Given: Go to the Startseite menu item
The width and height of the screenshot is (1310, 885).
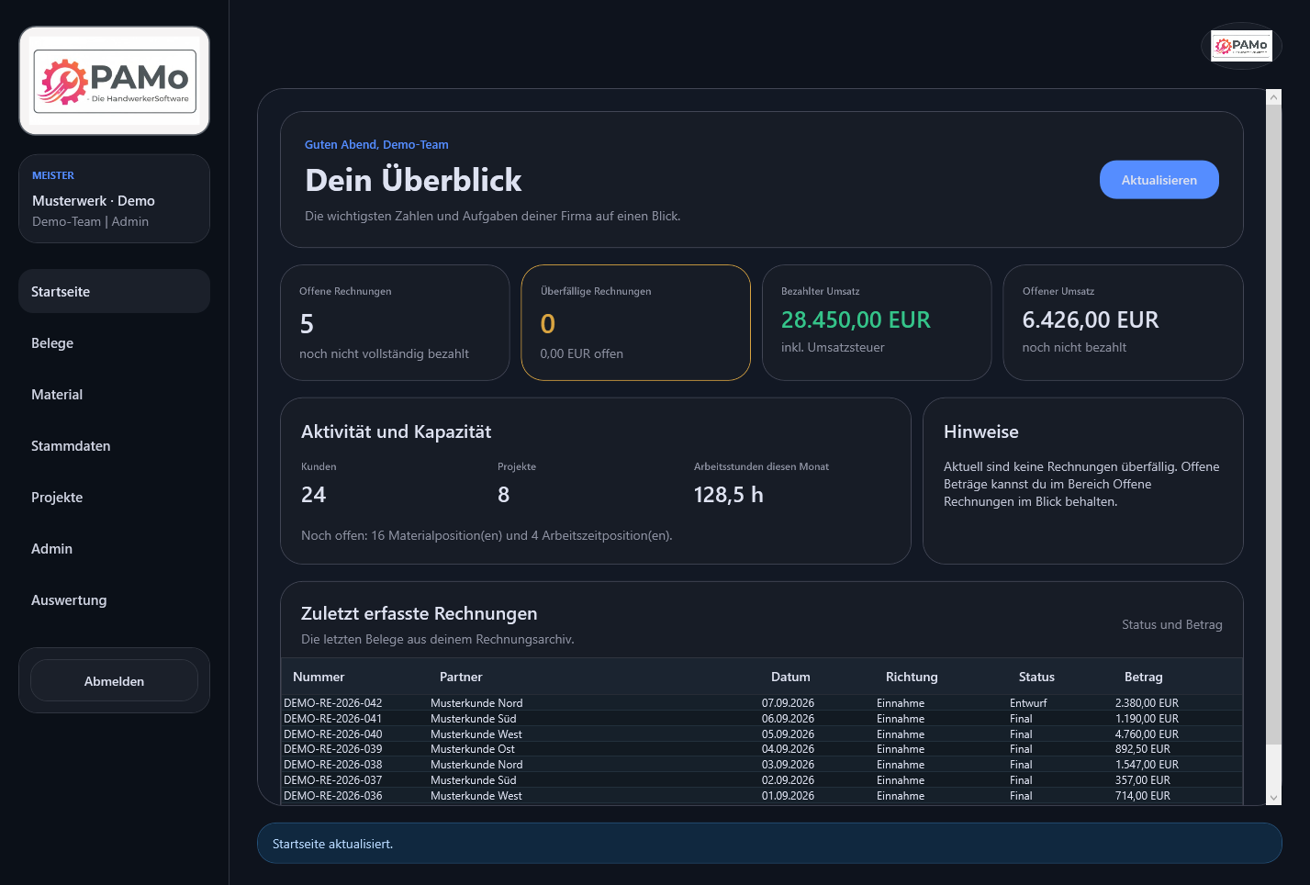Looking at the screenshot, I should pyautogui.click(x=115, y=291).
